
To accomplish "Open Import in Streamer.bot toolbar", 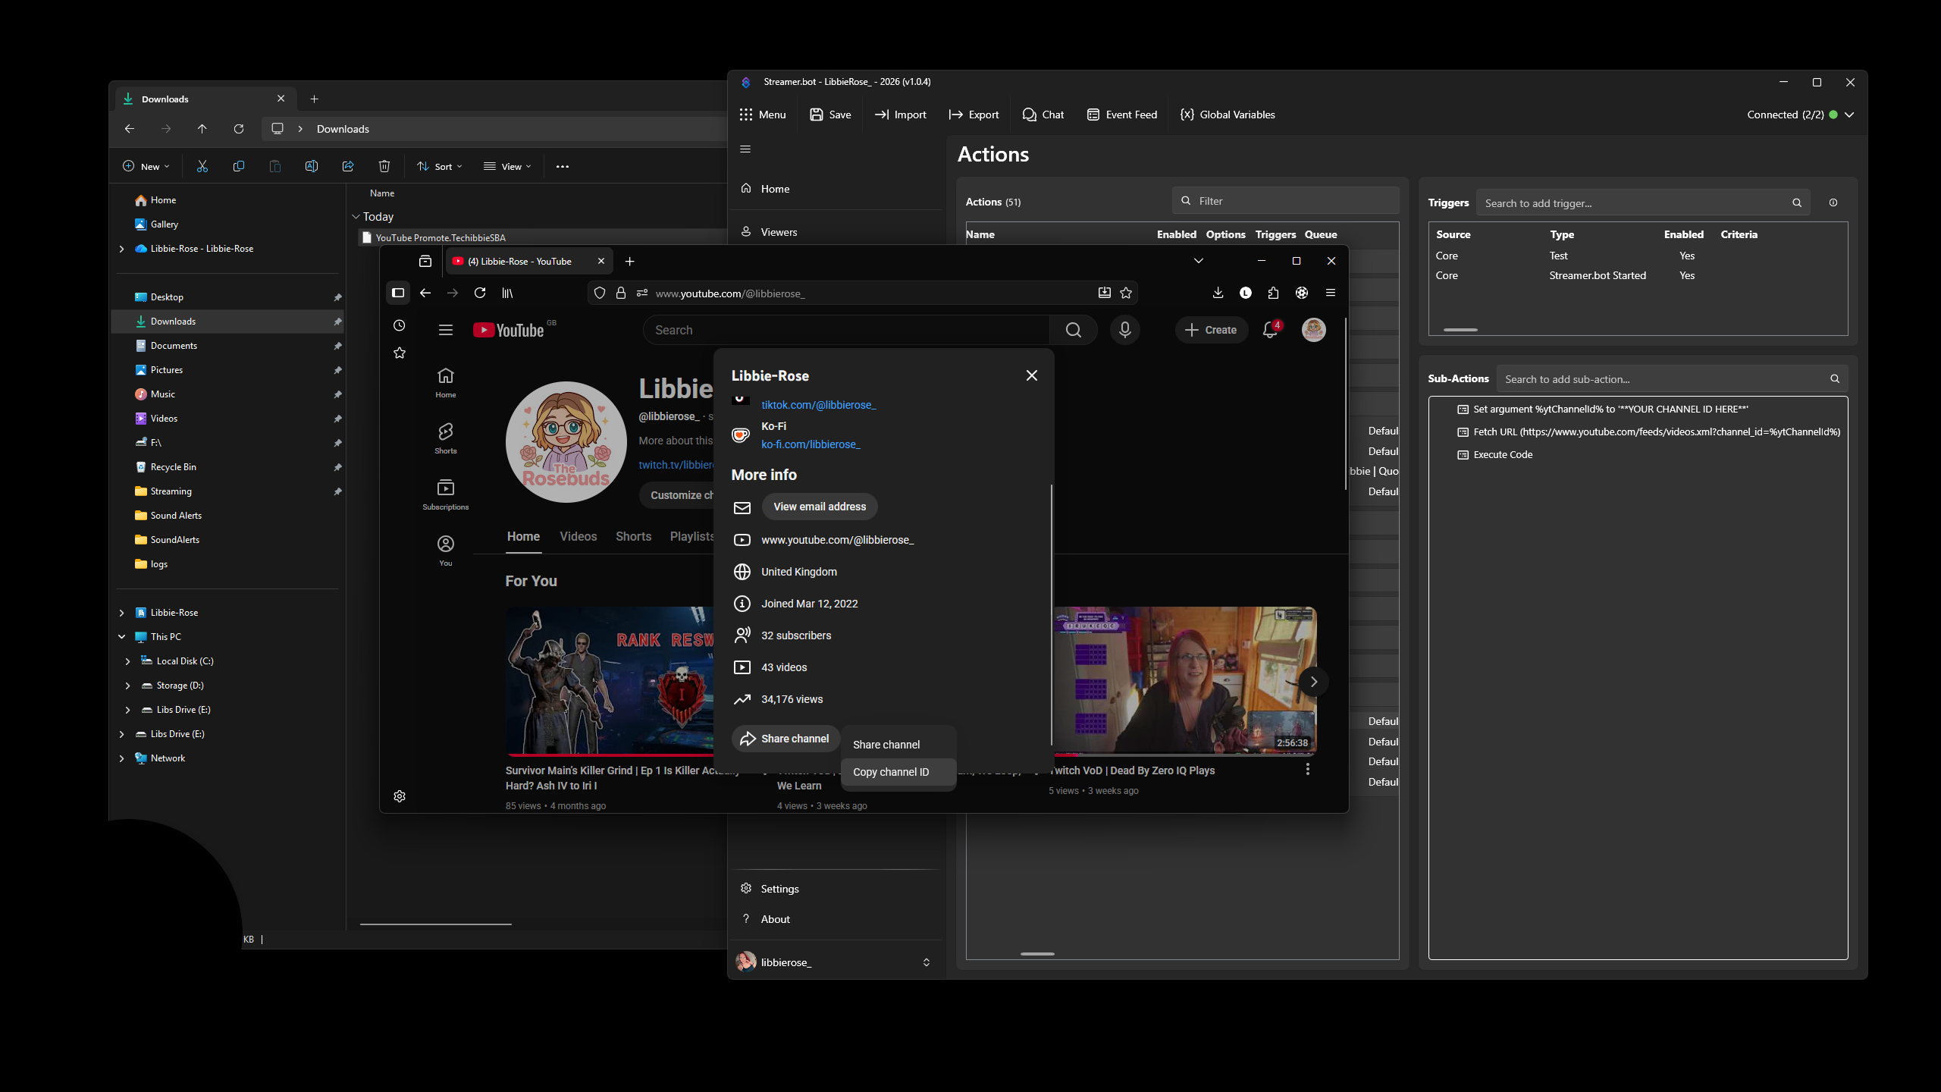I will click(x=901, y=115).
